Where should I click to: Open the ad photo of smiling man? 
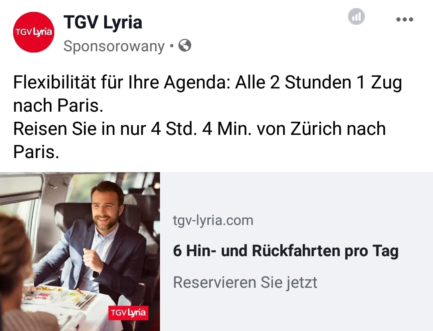[x=80, y=252]
